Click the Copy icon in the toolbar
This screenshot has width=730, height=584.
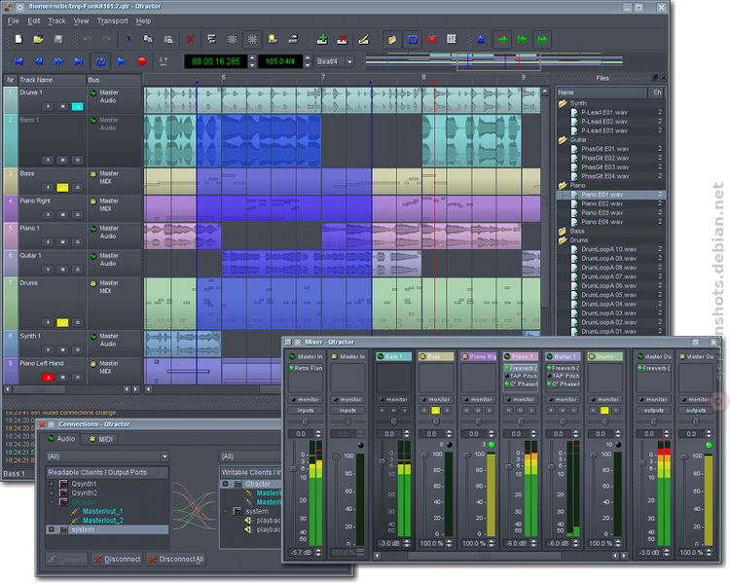point(149,40)
